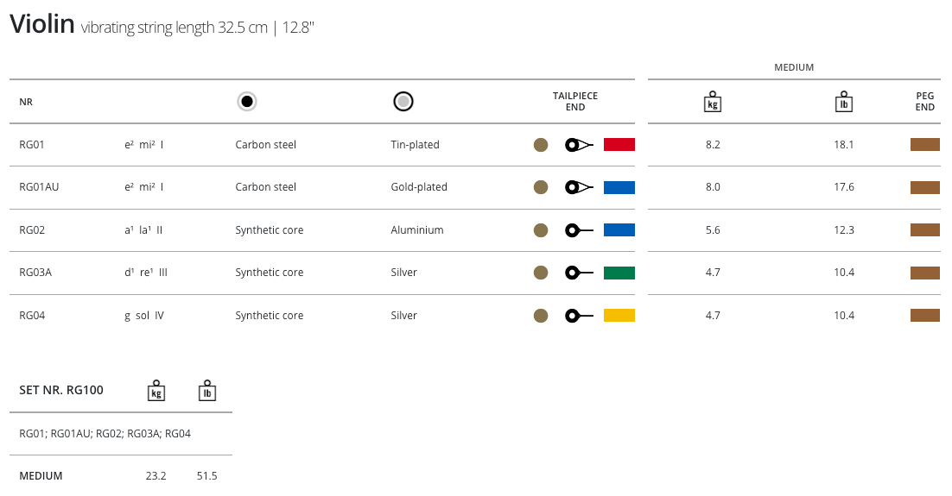
Task: Click the SET NR. RG100 heading
Action: coord(61,391)
